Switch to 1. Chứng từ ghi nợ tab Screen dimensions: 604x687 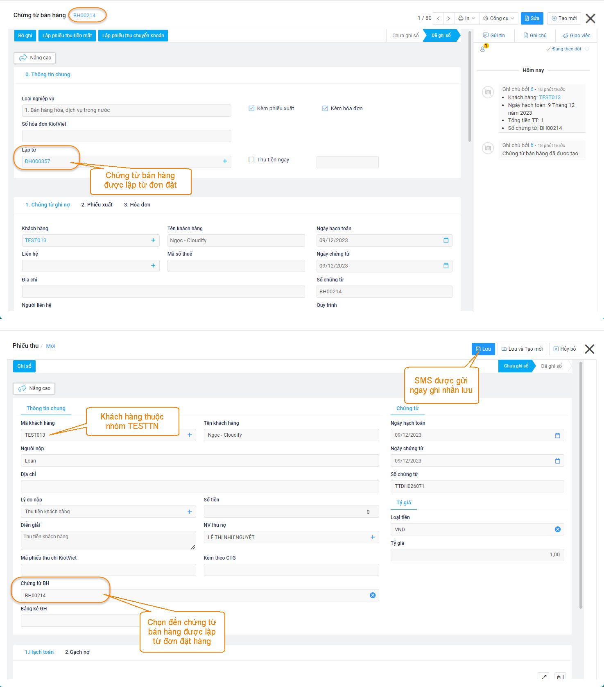(x=48, y=205)
